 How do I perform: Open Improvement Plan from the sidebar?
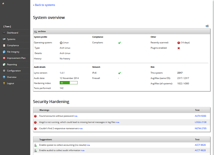pyautogui.click(x=16, y=58)
